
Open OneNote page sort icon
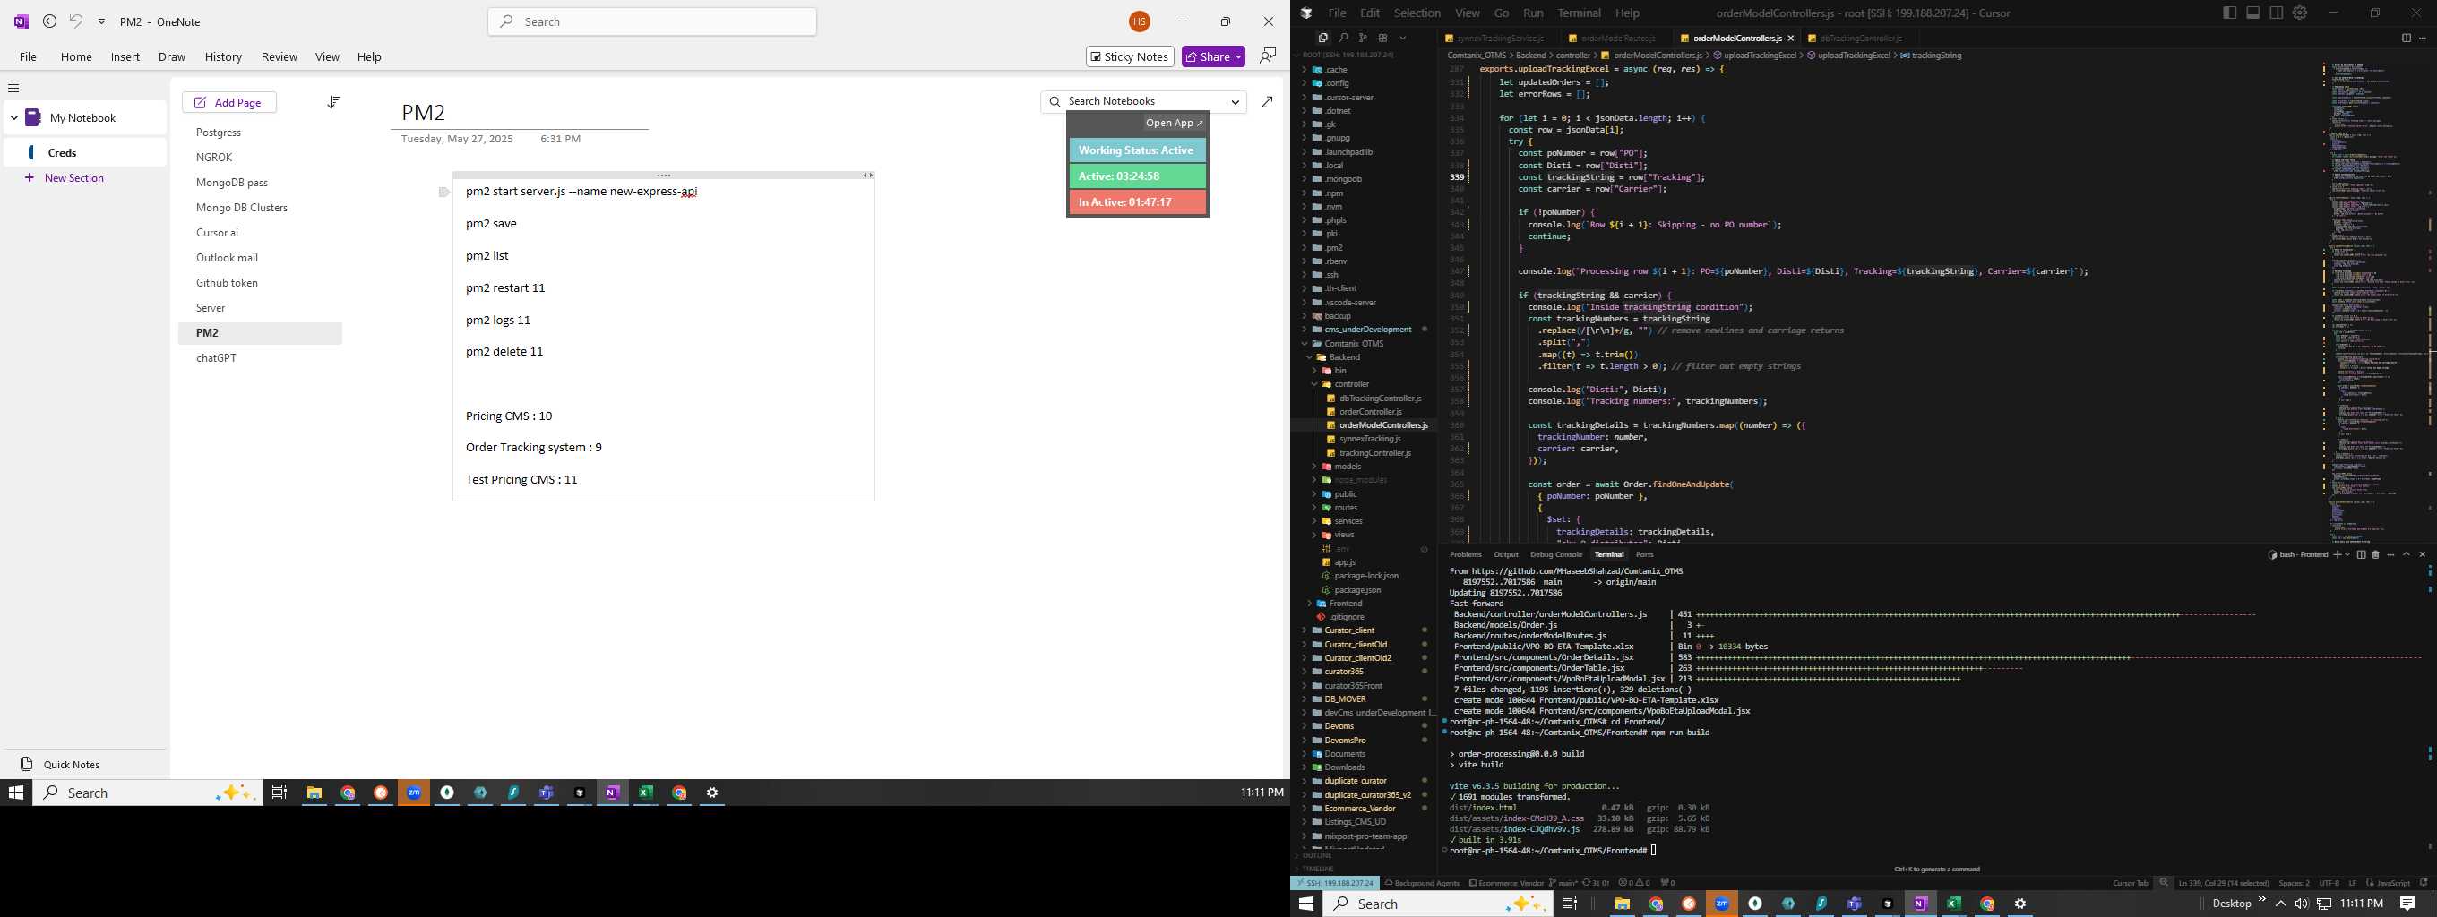333,102
